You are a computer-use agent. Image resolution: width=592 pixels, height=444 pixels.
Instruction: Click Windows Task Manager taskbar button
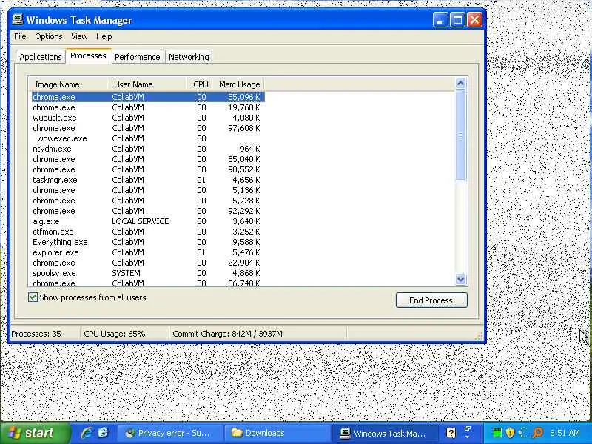pos(385,433)
